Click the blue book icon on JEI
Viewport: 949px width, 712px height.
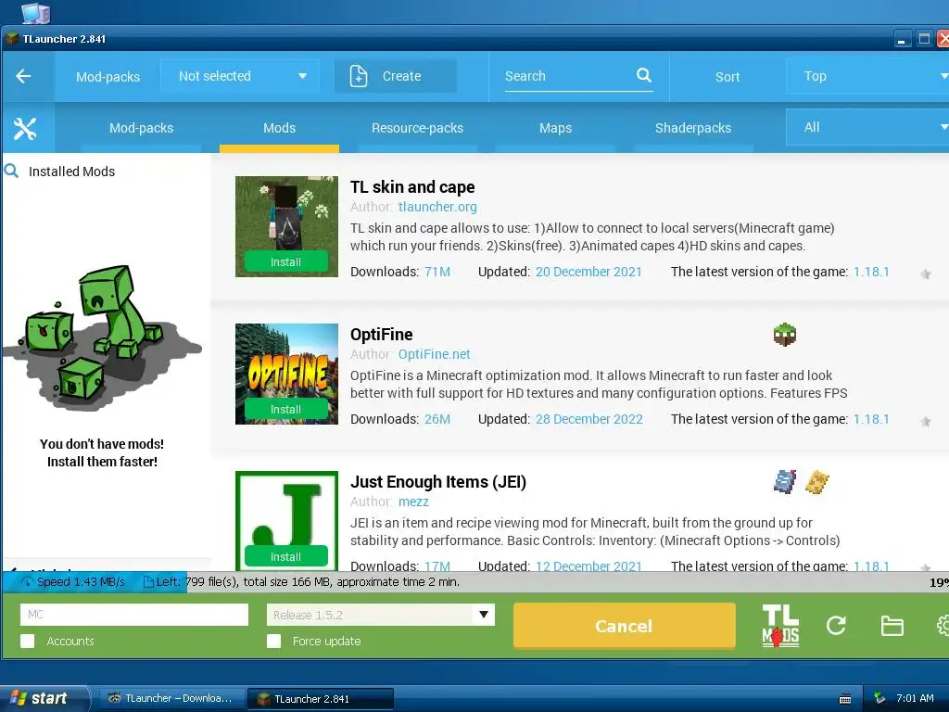[x=785, y=482]
